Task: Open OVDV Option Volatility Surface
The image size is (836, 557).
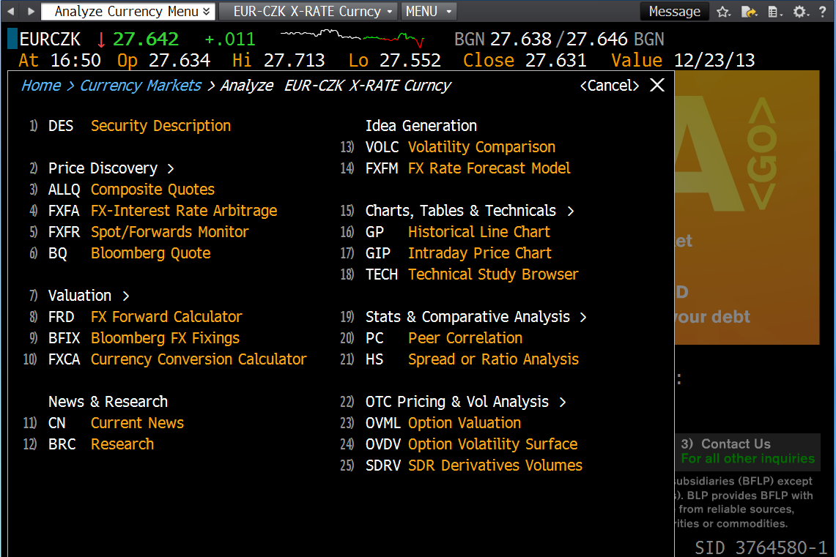Action: point(459,444)
